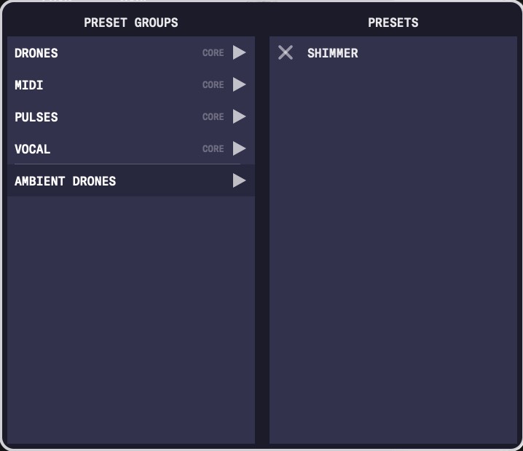Click the CORE badge next to VOCAL
The image size is (523, 451).
(x=213, y=149)
